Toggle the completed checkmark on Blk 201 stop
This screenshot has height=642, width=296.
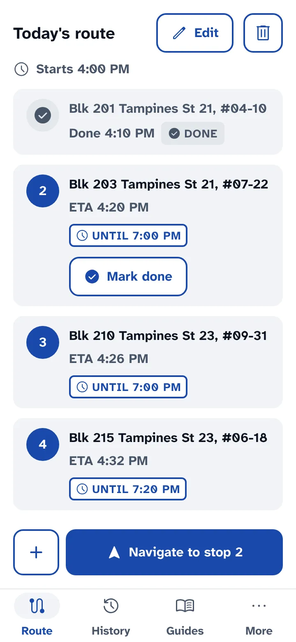click(43, 116)
